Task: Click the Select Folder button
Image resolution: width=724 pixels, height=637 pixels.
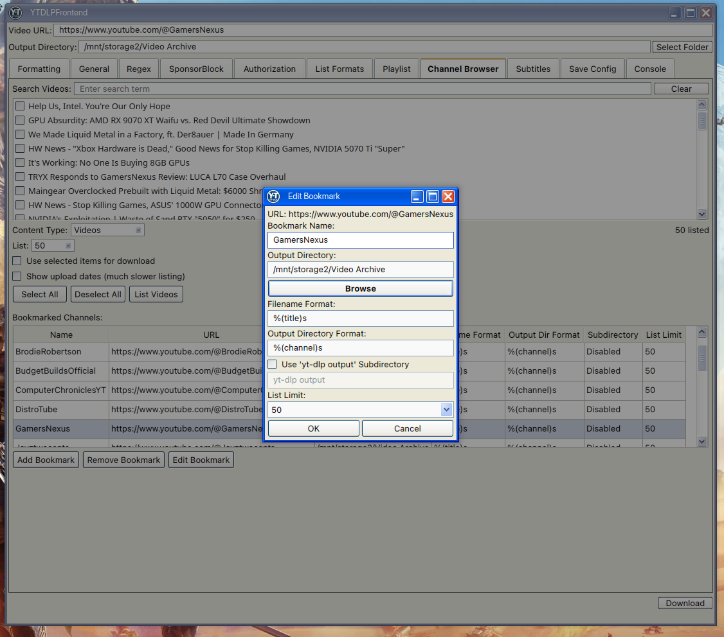Action: [x=682, y=47]
